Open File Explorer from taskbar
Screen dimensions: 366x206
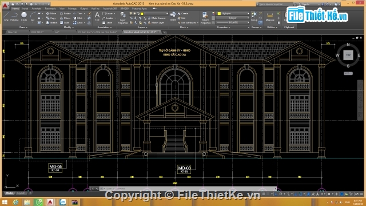27,202
